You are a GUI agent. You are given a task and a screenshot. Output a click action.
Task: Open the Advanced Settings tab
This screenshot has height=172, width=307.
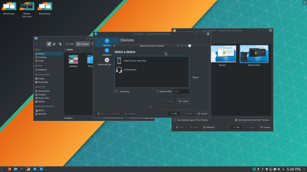pos(105,62)
